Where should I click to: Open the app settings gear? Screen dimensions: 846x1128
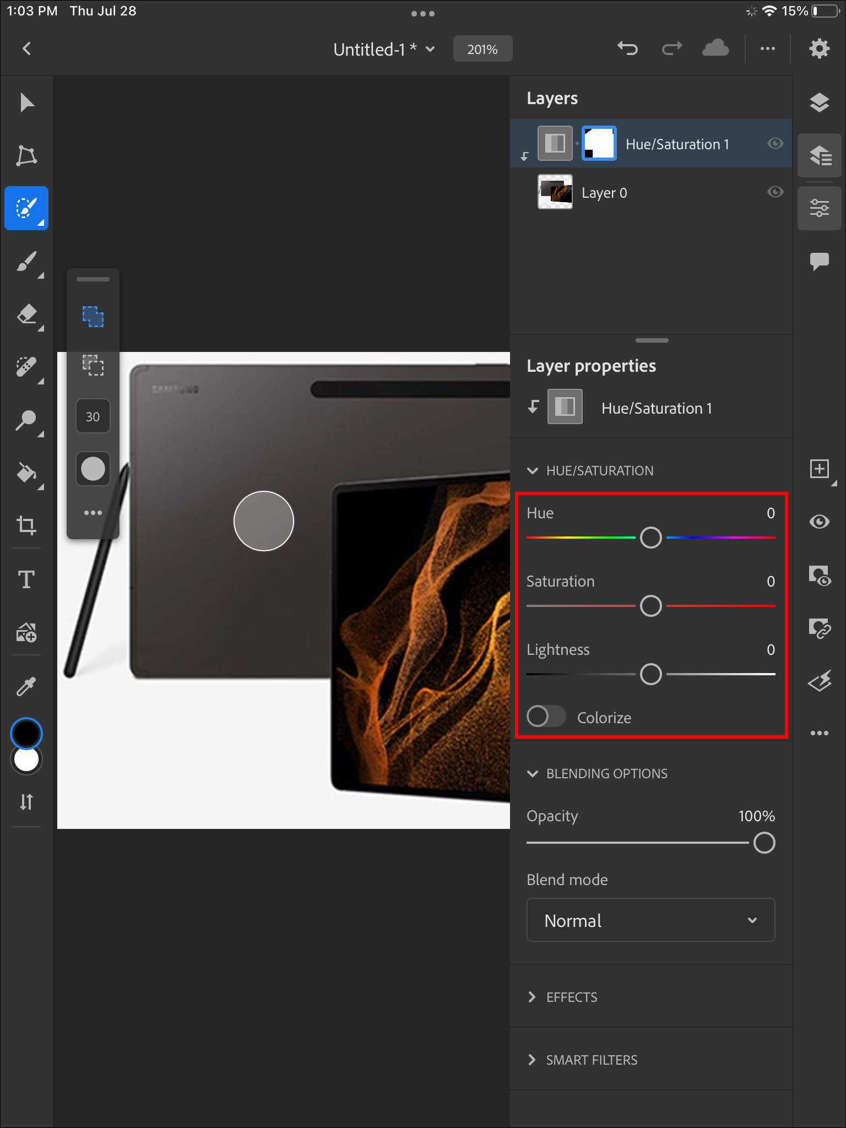tap(819, 49)
